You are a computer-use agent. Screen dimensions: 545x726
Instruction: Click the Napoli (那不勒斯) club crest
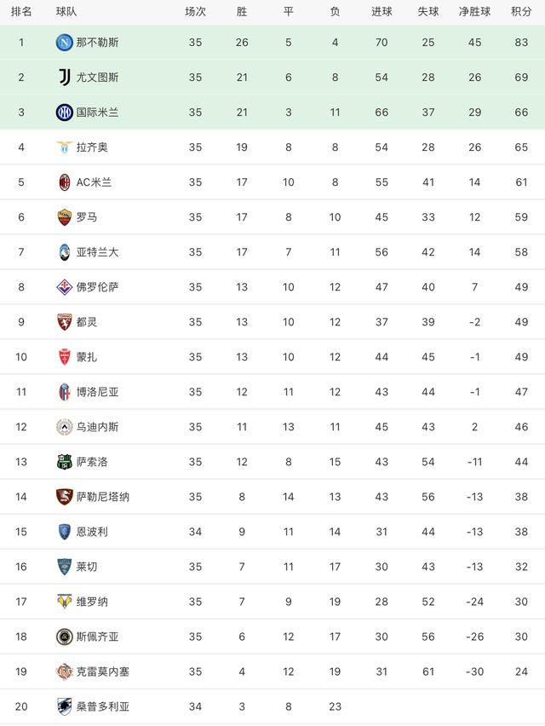point(64,42)
